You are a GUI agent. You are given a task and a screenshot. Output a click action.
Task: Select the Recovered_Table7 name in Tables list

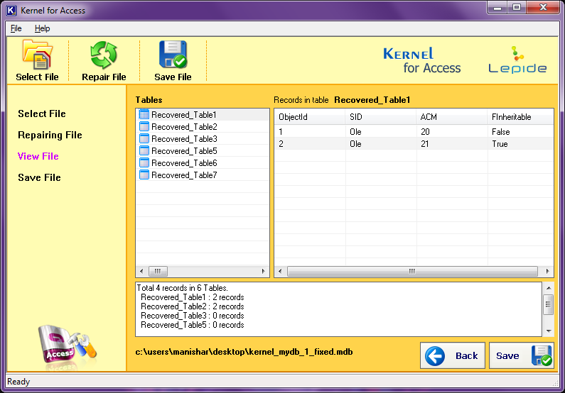point(184,175)
